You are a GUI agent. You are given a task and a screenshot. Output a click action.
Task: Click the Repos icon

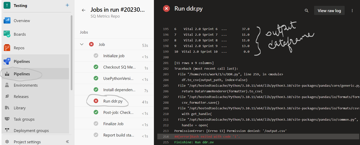pyautogui.click(x=7, y=48)
